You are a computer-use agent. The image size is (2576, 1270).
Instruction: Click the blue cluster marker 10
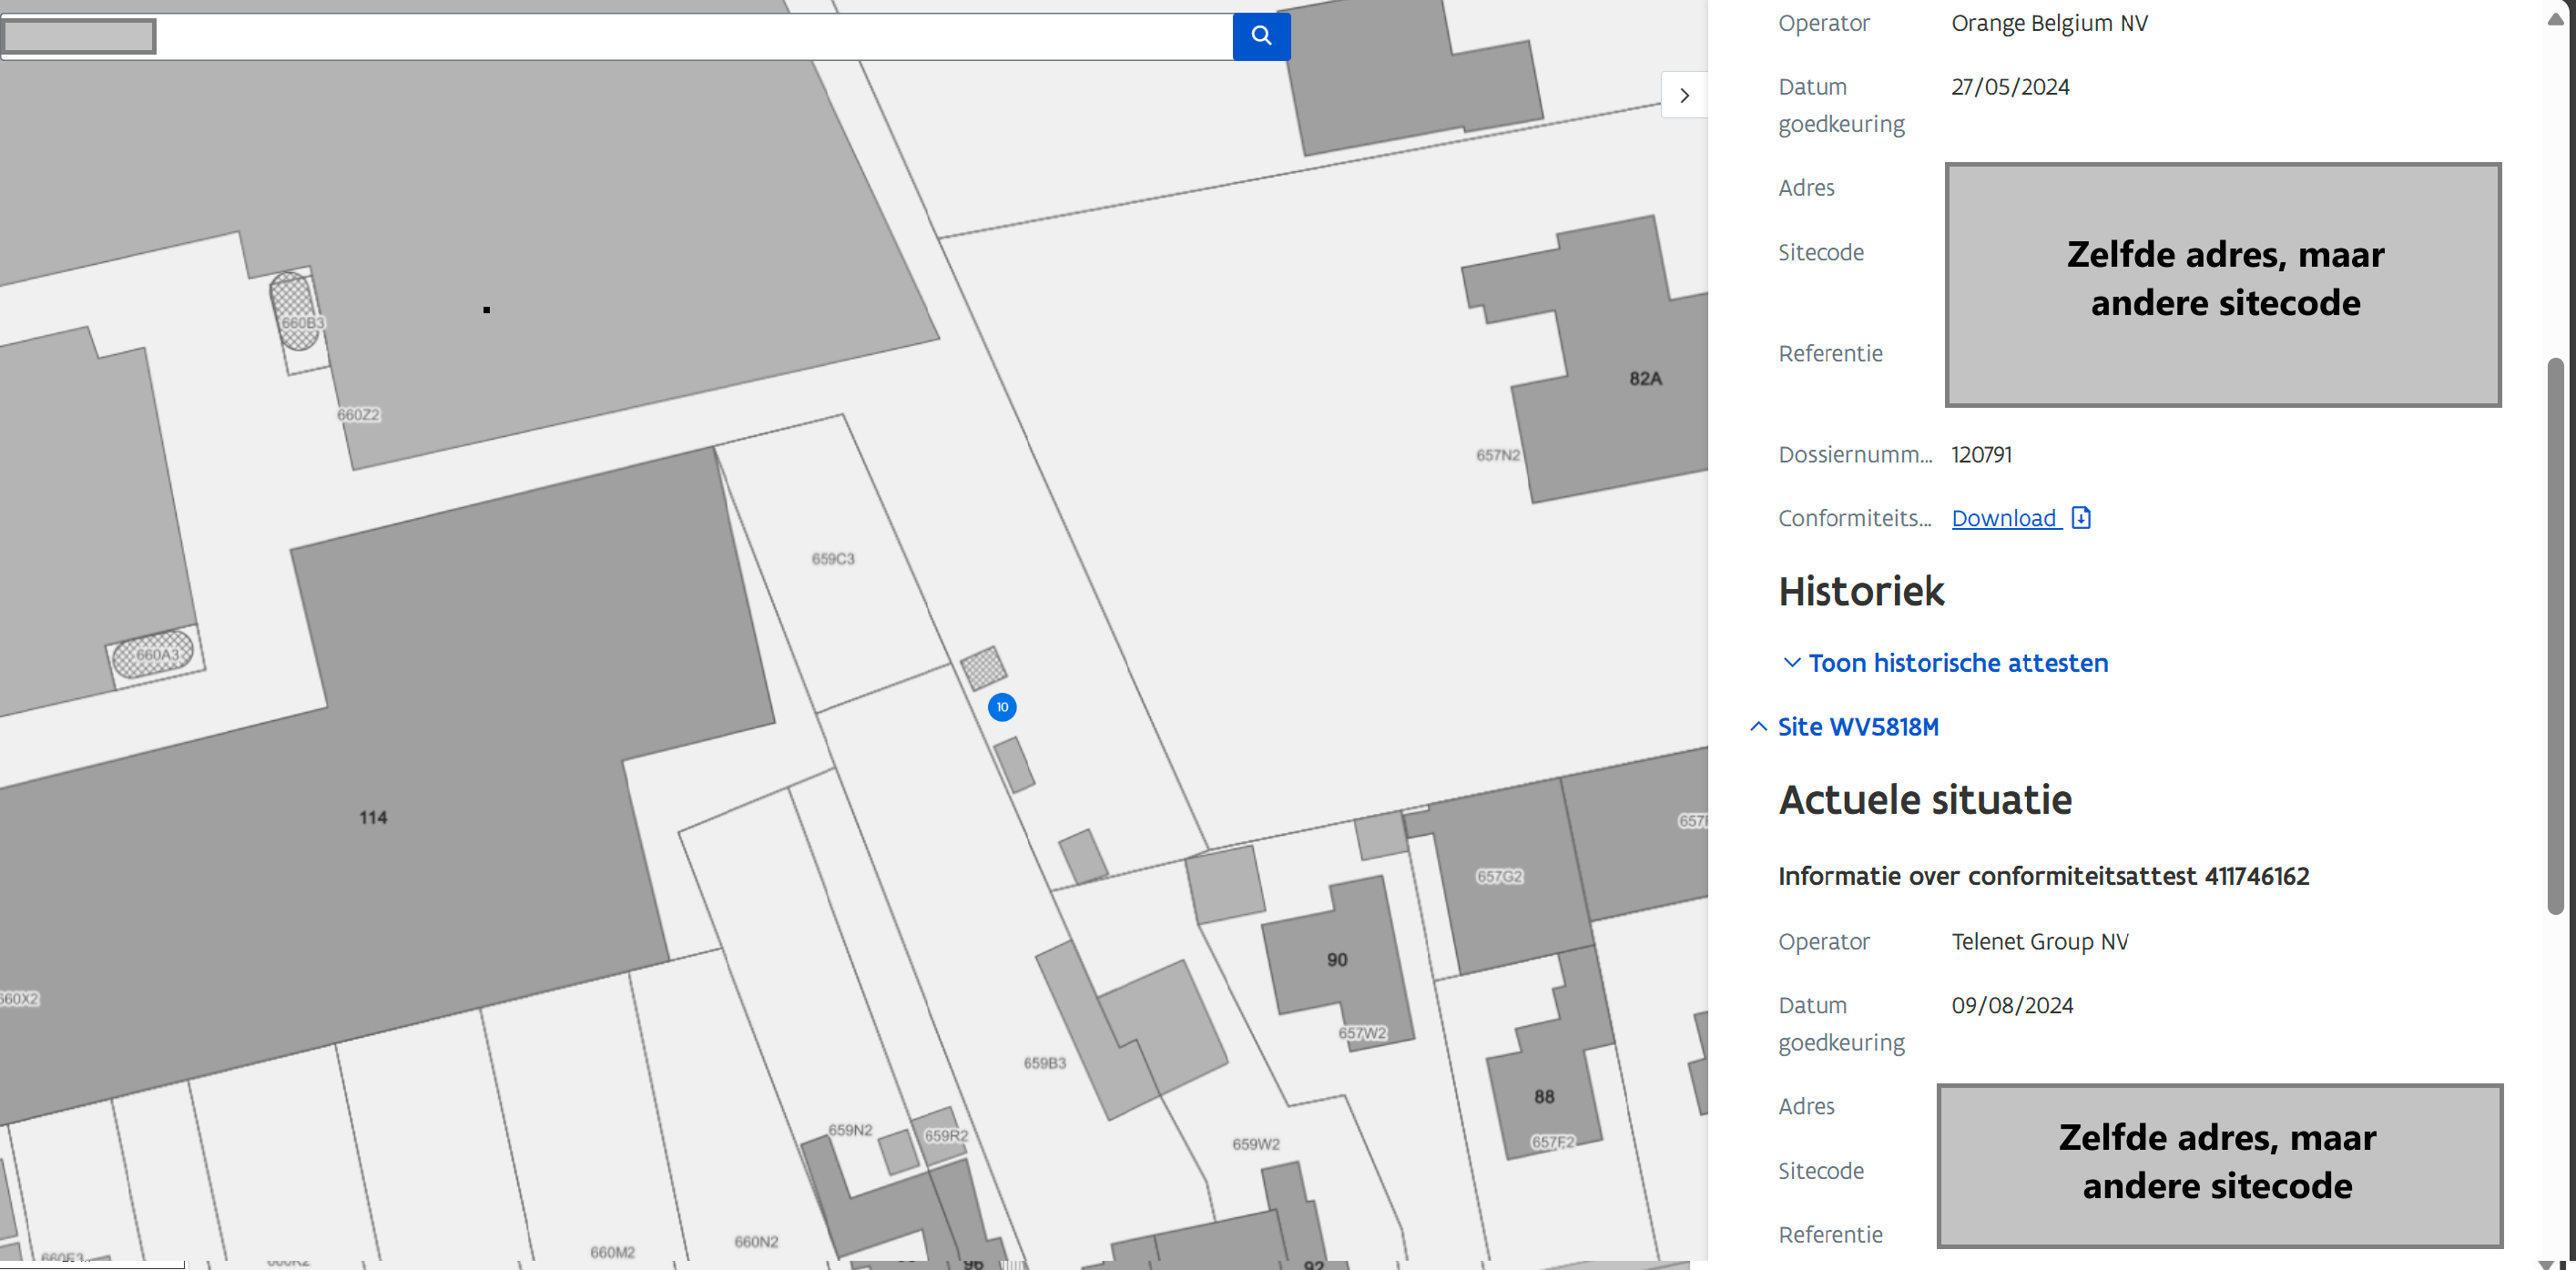(x=1002, y=707)
